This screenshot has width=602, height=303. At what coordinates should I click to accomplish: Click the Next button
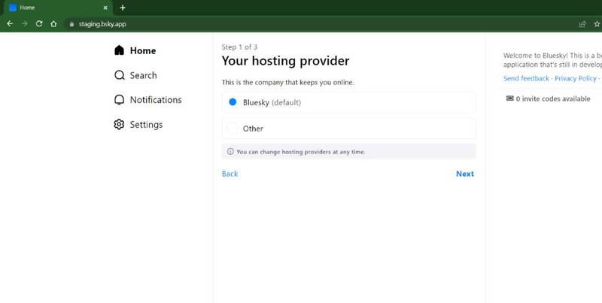click(x=465, y=174)
